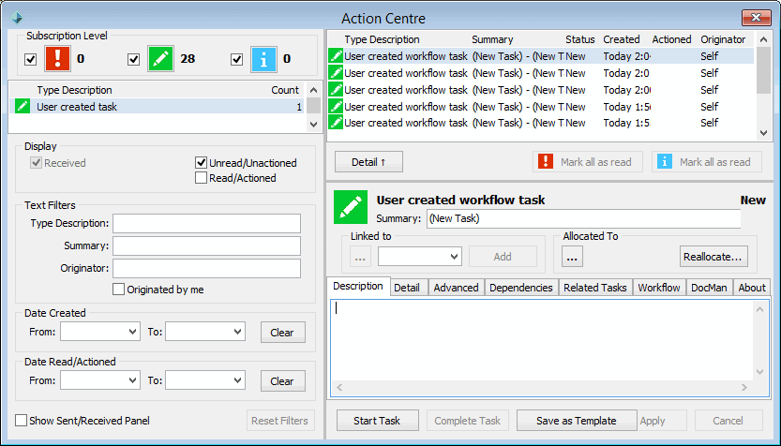781x446 pixels.
Task: Open the About tab
Action: (x=752, y=288)
